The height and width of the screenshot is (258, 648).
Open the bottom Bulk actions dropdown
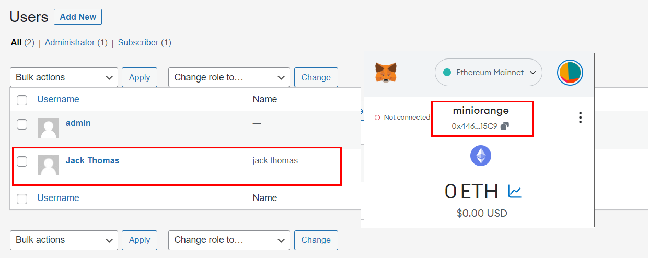tap(64, 240)
